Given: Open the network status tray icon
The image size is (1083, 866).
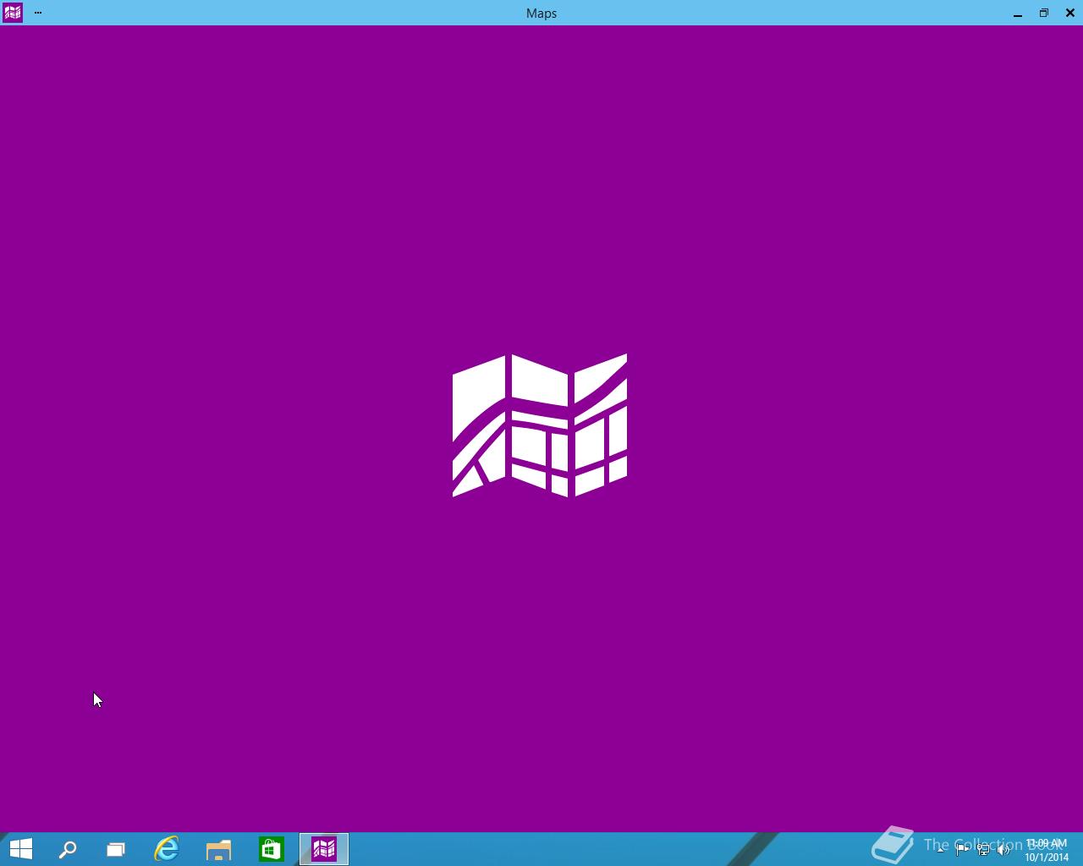Looking at the screenshot, I should pyautogui.click(x=983, y=850).
